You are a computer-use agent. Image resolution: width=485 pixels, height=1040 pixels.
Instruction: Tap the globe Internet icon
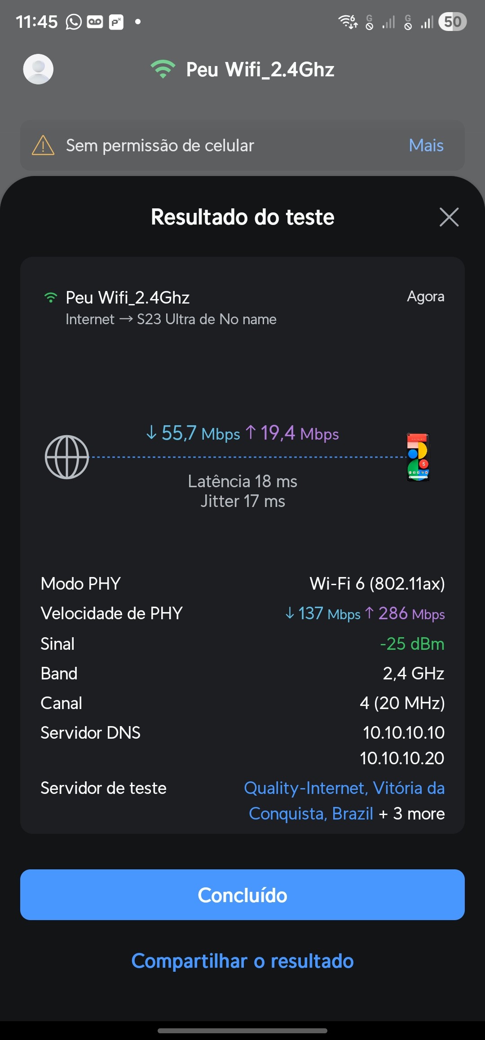click(x=67, y=457)
